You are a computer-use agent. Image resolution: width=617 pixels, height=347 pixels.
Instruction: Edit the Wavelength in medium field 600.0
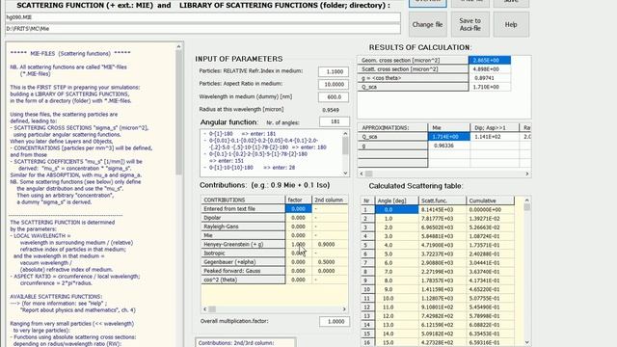coord(334,96)
